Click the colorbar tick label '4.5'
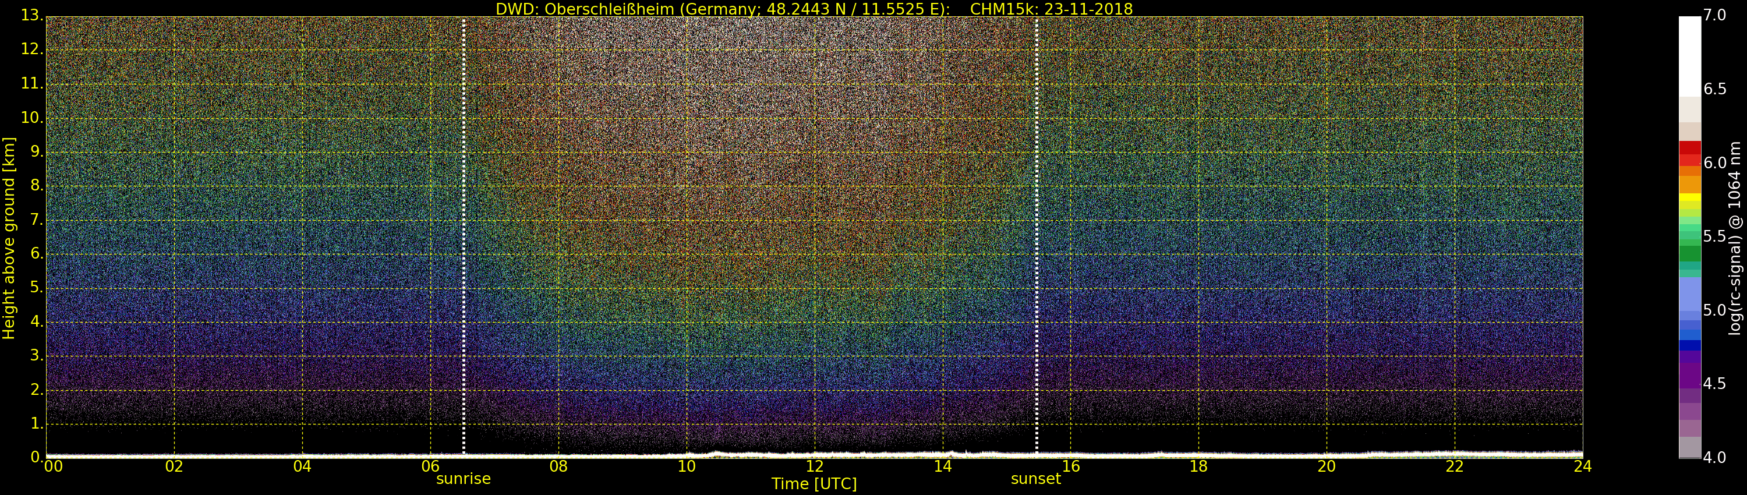Image resolution: width=1747 pixels, height=495 pixels. [x=1714, y=384]
